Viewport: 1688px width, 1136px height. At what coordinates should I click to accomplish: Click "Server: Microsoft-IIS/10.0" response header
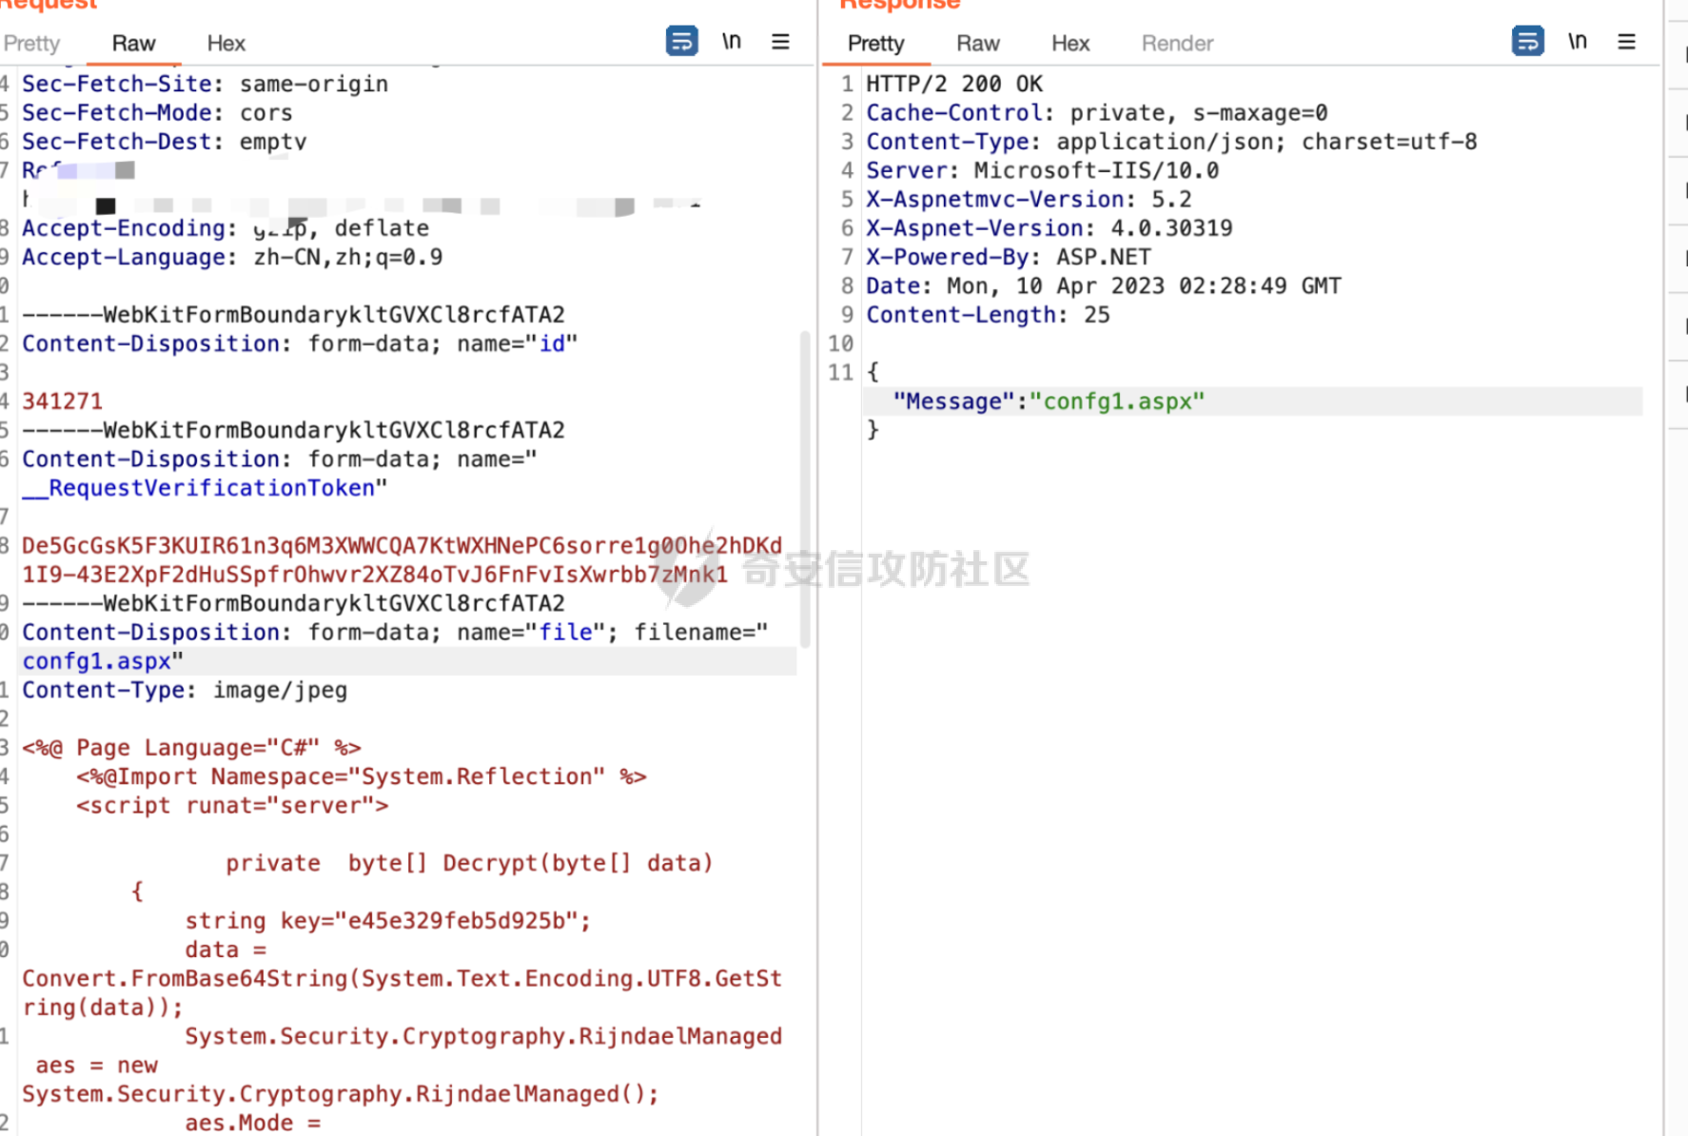(x=1042, y=170)
